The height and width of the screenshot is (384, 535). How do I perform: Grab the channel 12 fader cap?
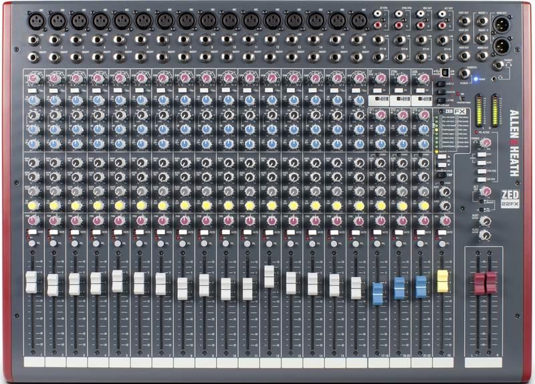(x=269, y=276)
